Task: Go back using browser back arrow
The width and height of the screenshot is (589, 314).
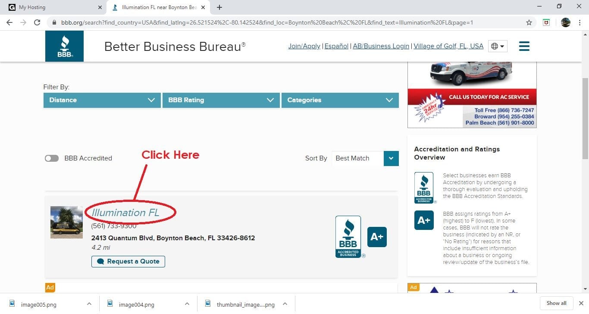Action: pyautogui.click(x=9, y=22)
